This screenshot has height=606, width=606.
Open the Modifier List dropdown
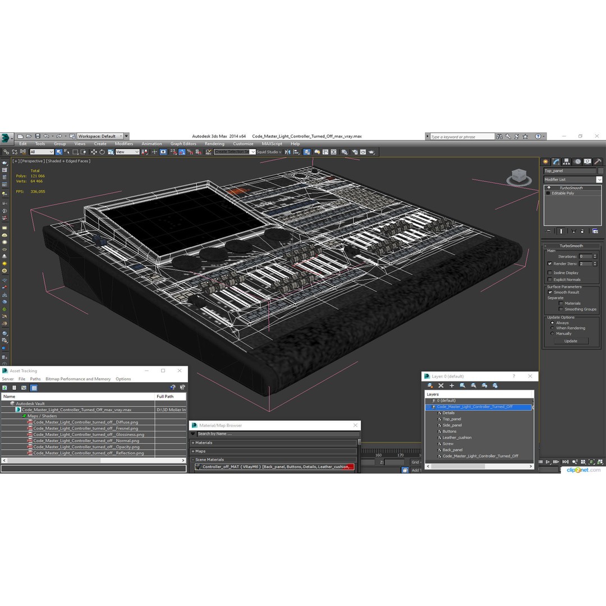573,180
